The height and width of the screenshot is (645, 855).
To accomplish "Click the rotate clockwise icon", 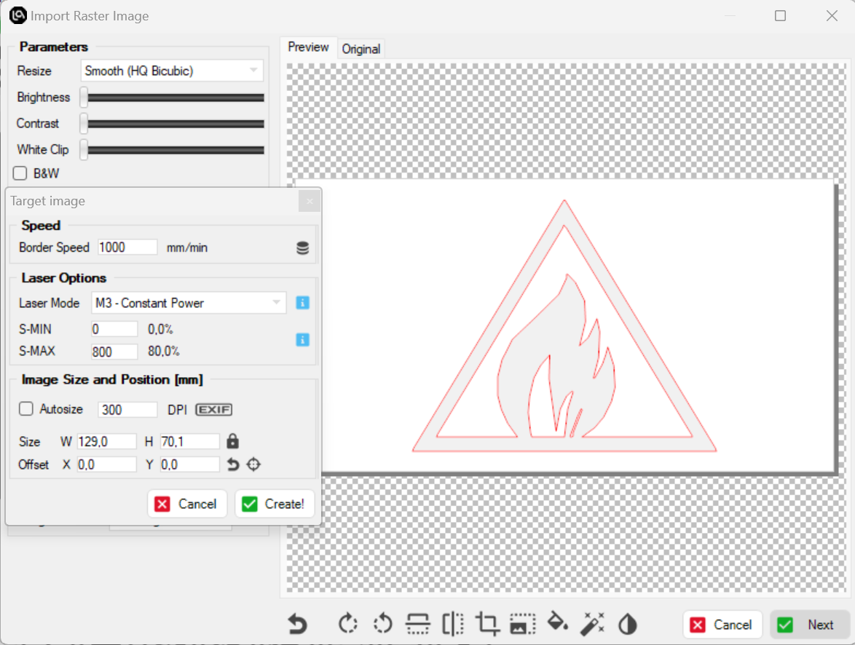I will 348,624.
